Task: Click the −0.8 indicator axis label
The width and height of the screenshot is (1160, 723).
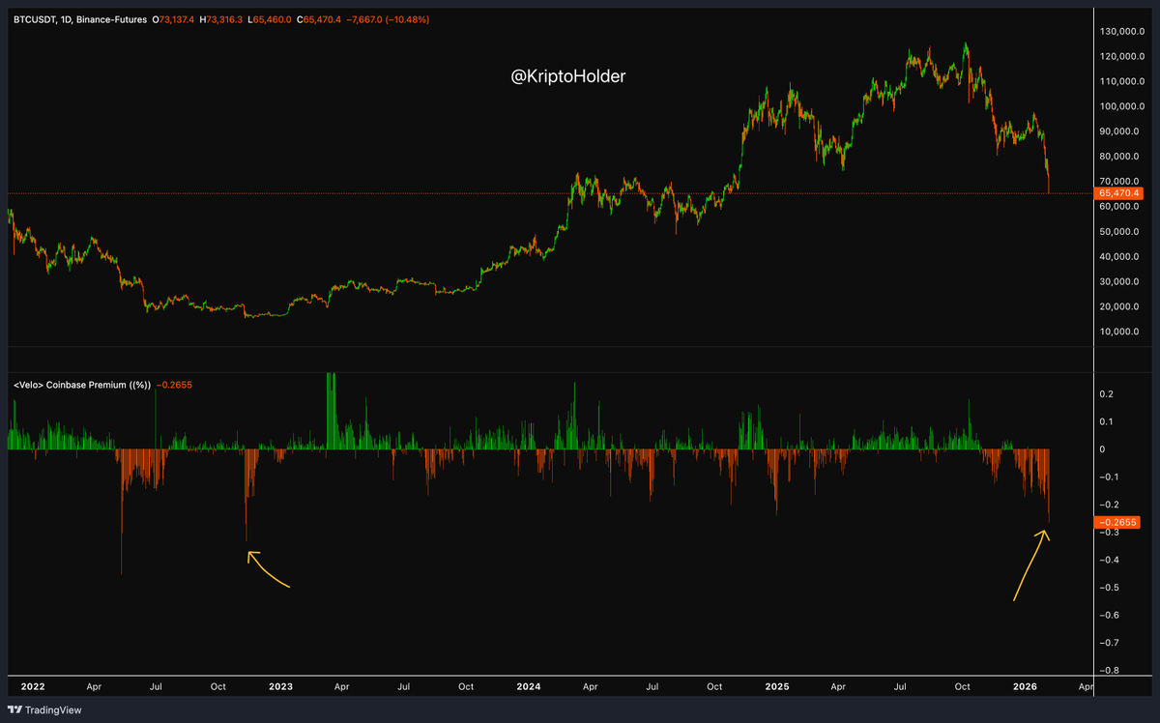Action: coord(1109,671)
